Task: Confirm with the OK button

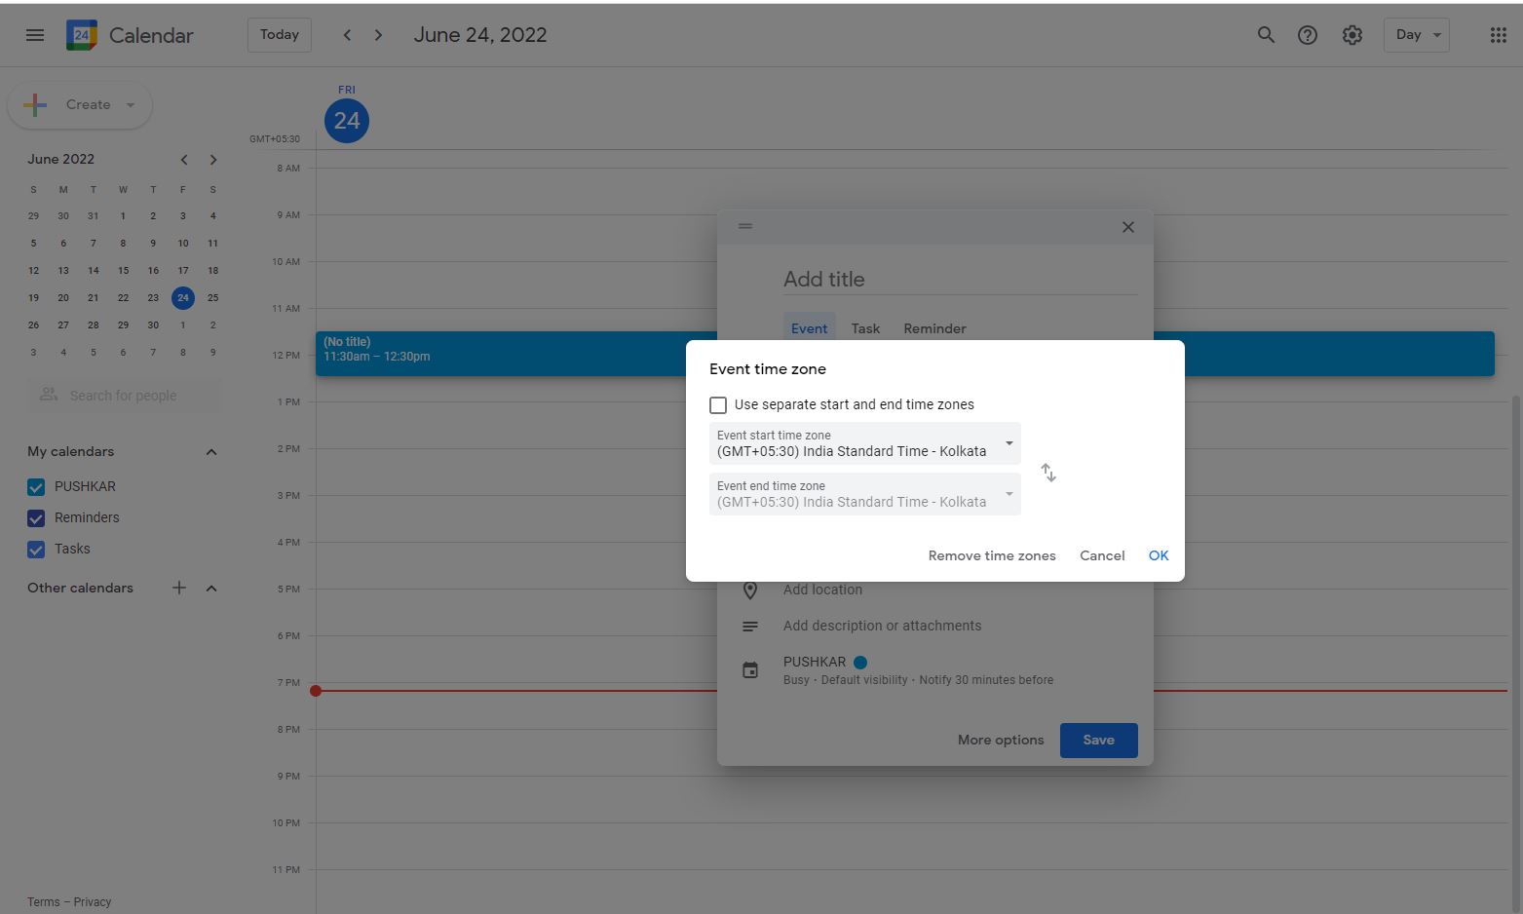Action: 1158,555
